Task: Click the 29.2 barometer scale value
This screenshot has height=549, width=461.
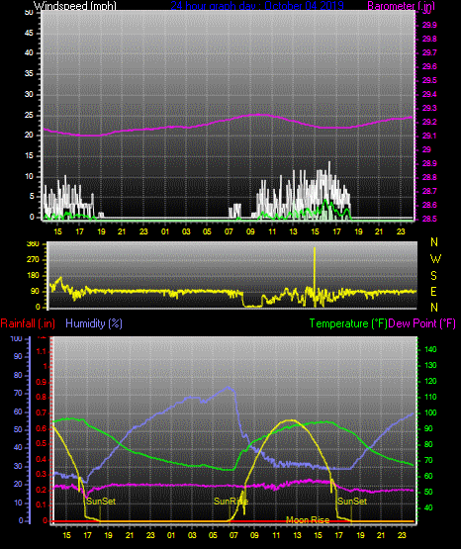Action: [x=429, y=122]
